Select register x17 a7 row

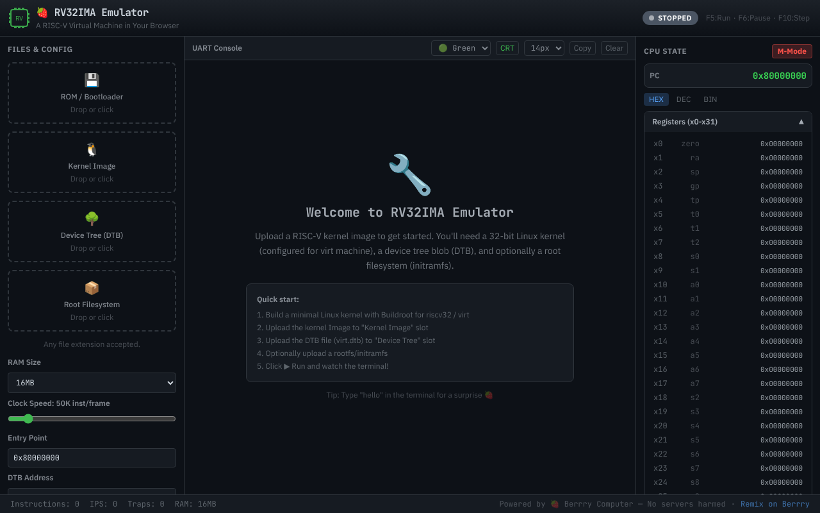tap(728, 383)
